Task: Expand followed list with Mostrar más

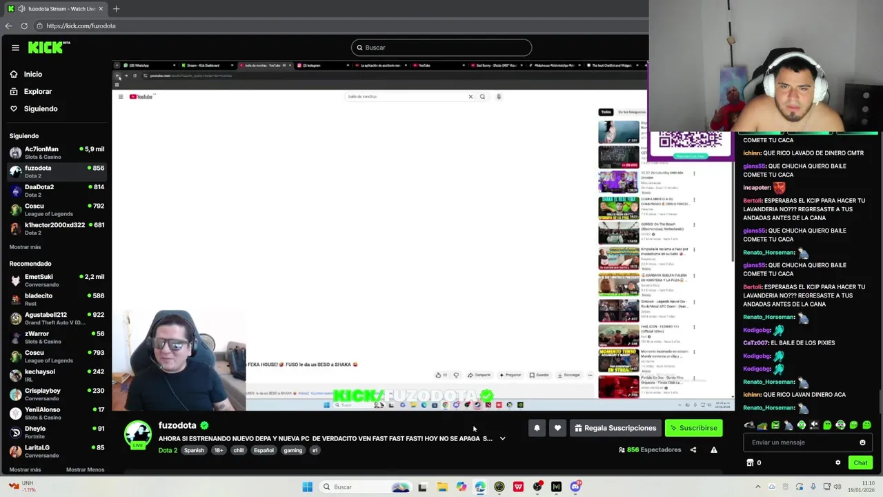Action: coord(25,246)
